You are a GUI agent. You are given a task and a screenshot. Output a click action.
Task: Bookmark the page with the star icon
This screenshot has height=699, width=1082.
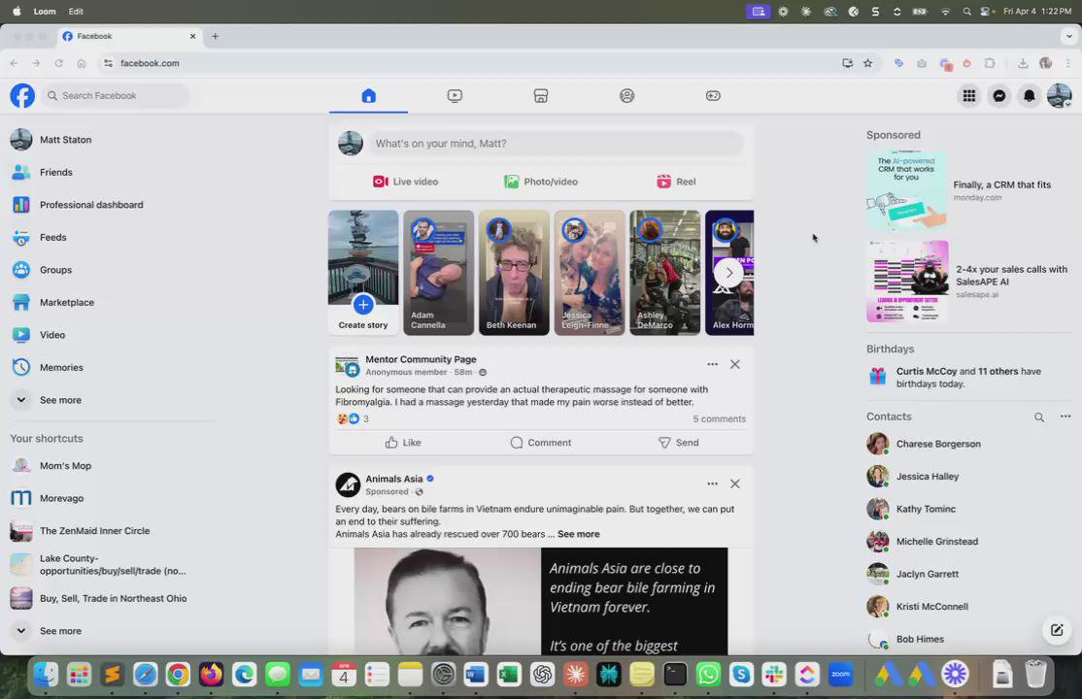867,63
